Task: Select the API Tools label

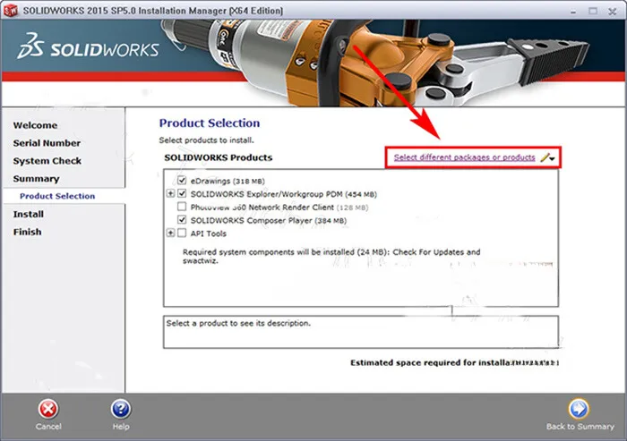Action: (x=209, y=233)
